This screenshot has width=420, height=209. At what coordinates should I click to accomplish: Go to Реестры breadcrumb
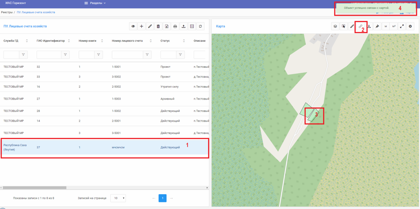[7, 12]
